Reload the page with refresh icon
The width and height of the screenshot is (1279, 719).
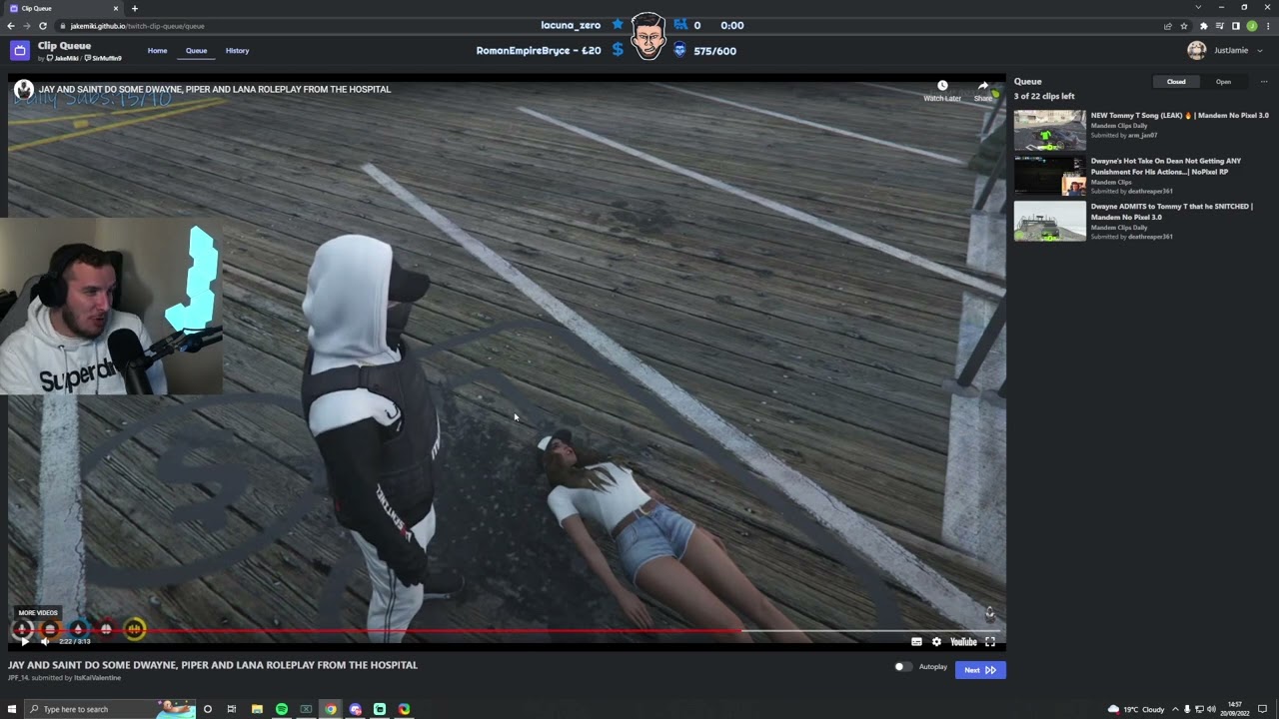pyautogui.click(x=43, y=26)
